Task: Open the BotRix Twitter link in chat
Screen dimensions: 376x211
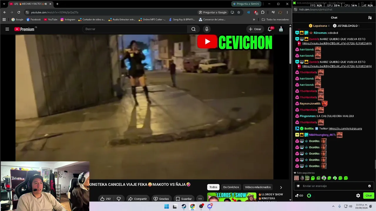Action: (345, 129)
